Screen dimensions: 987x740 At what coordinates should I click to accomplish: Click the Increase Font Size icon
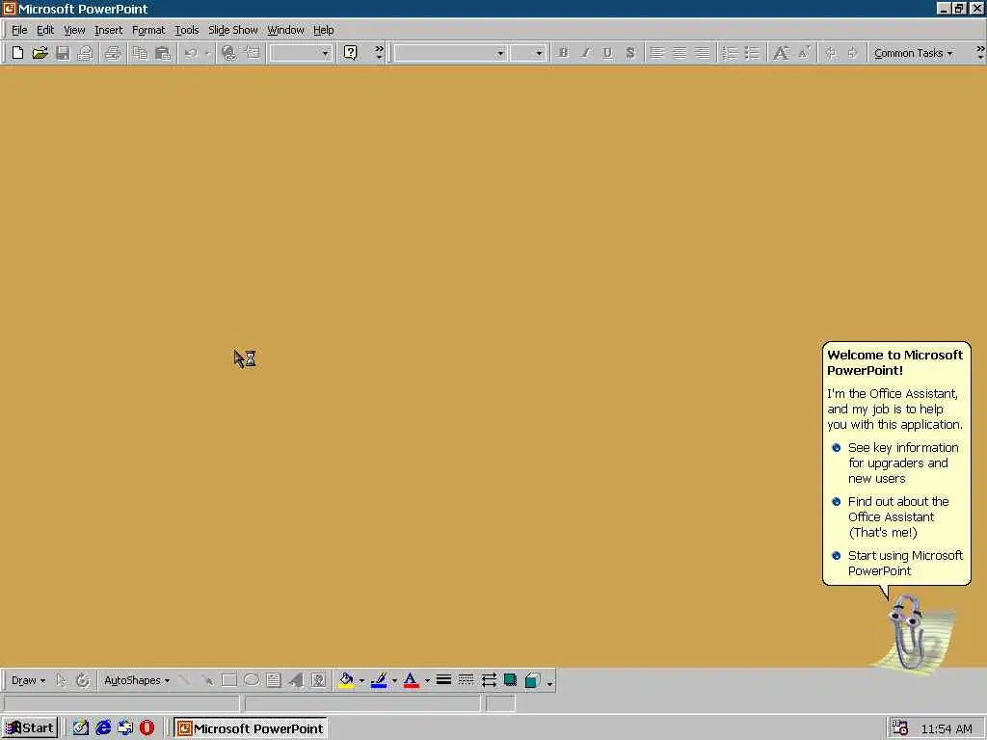[x=781, y=53]
